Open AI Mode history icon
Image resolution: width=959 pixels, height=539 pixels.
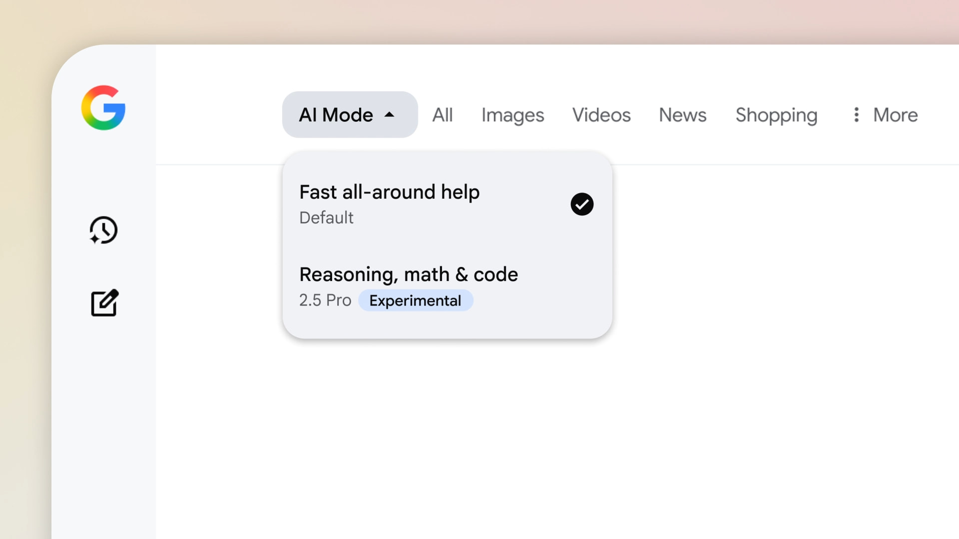pos(103,230)
